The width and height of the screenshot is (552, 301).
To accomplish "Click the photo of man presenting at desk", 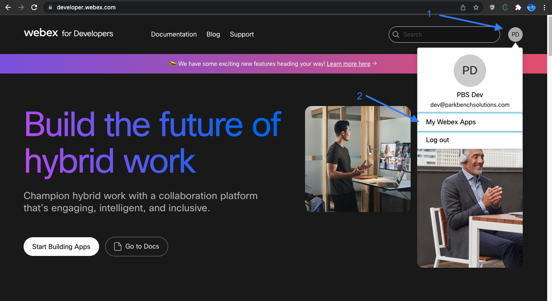I will coord(358,159).
